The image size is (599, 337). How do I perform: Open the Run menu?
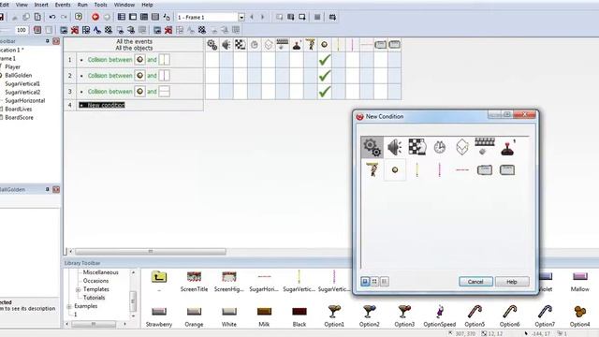82,5
